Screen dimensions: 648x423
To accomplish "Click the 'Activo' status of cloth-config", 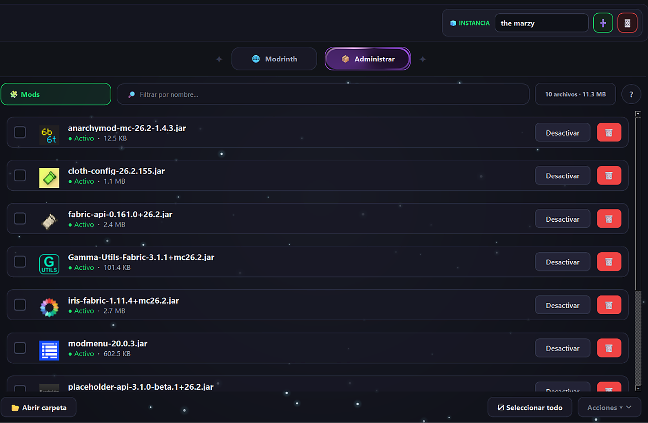I will [84, 181].
